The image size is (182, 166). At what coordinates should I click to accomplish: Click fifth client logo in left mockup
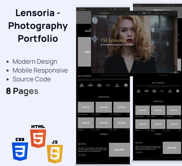pos(117,85)
